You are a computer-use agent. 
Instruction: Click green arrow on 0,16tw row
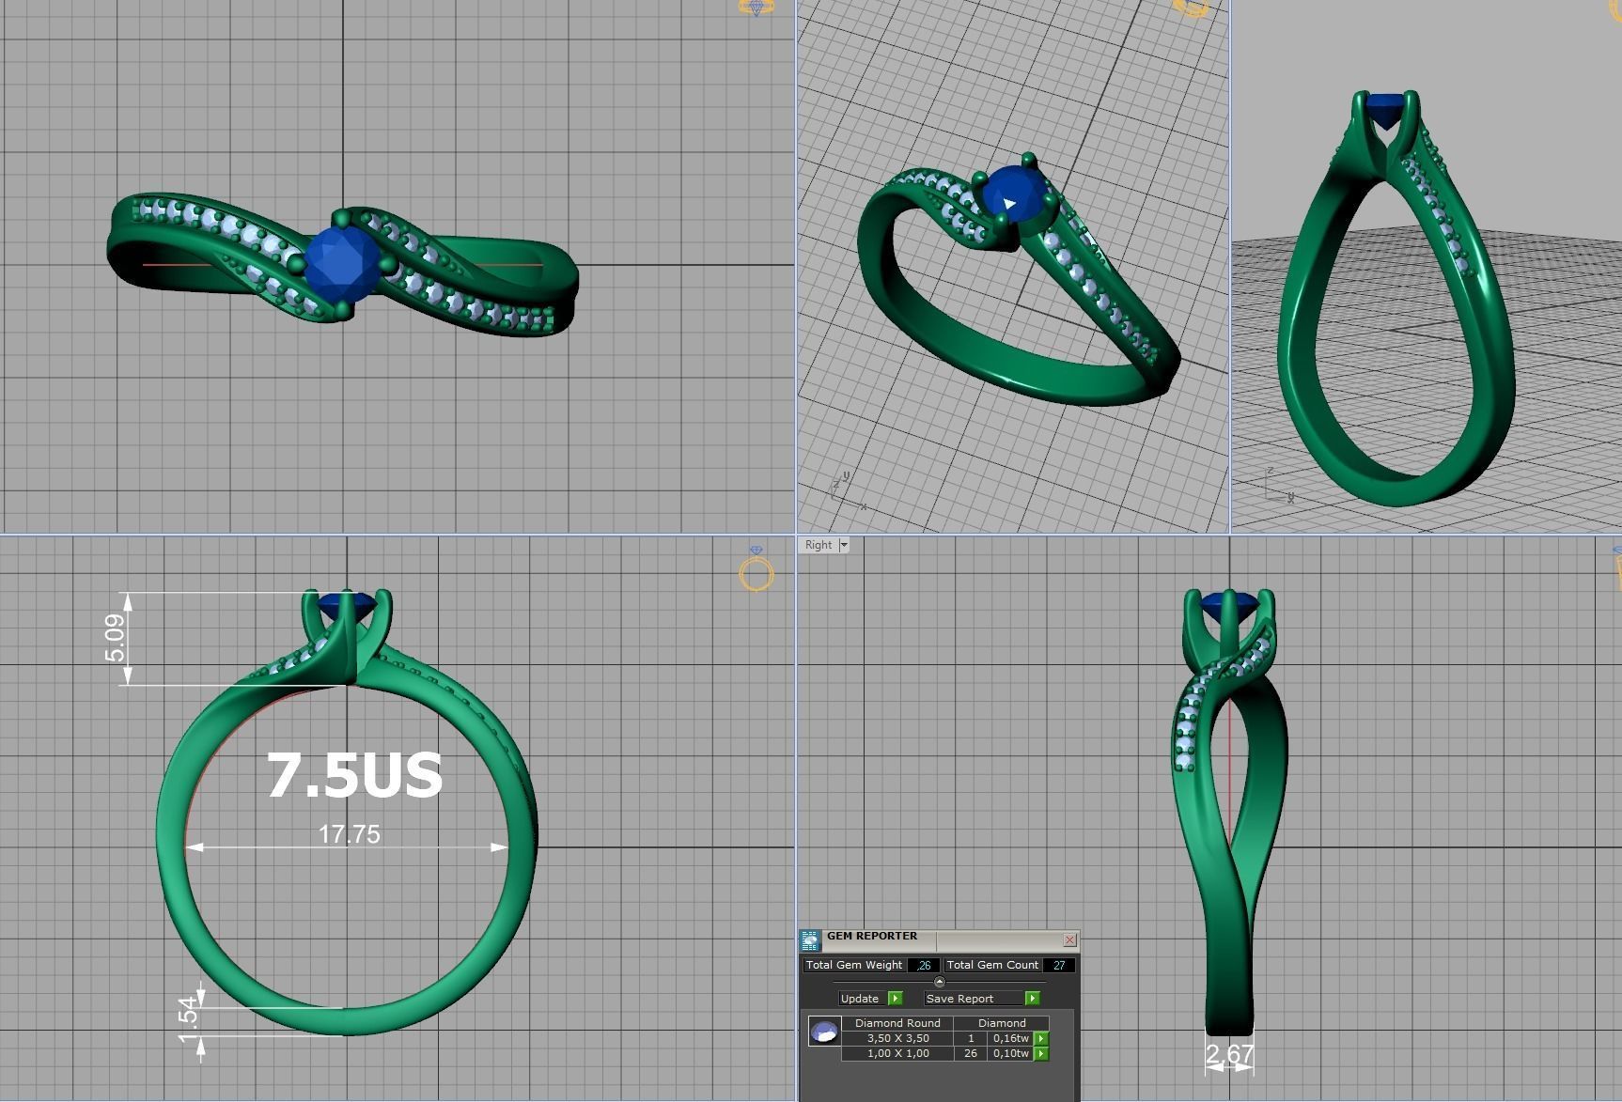tap(1041, 1038)
